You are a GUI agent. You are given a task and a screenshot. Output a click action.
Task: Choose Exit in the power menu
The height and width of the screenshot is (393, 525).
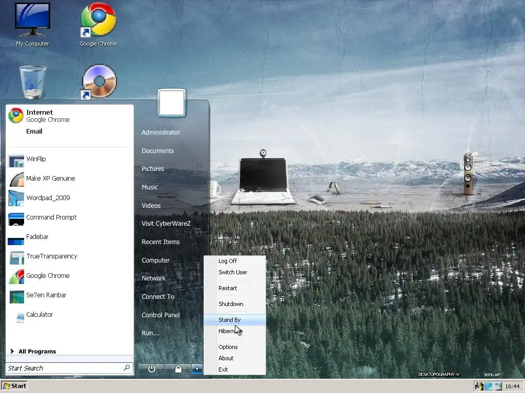(x=235, y=369)
